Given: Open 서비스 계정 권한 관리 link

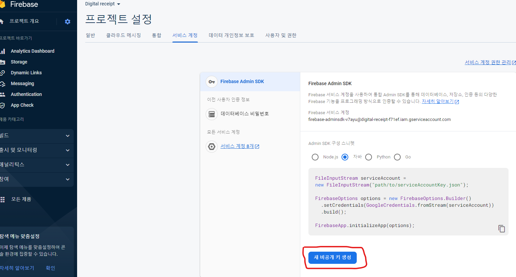Looking at the screenshot, I should pos(488,62).
